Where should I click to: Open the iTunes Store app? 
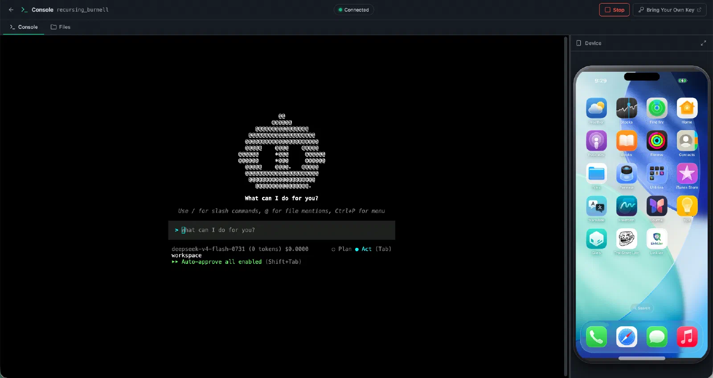[687, 173]
